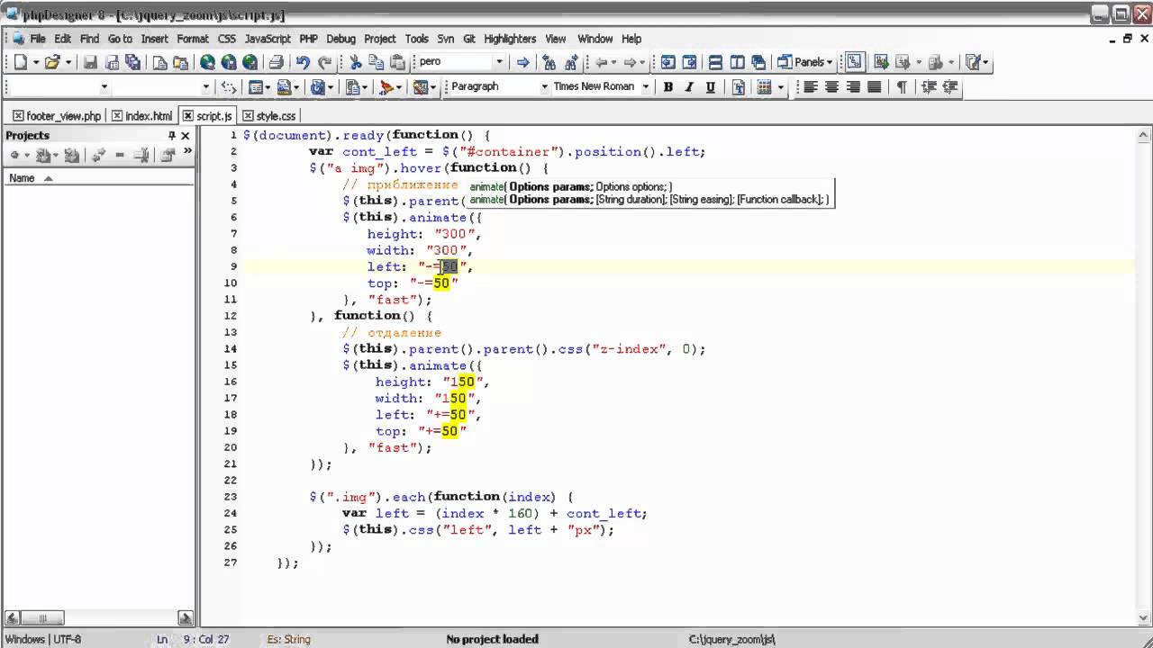Open the Open-file dropdown arrow
This screenshot has width=1153, height=648.
[67, 62]
